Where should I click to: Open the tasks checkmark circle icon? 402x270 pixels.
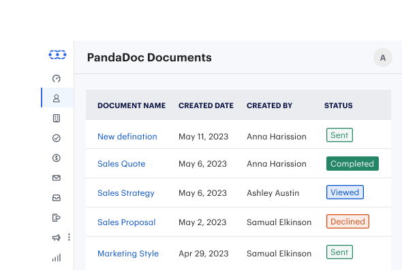(57, 138)
